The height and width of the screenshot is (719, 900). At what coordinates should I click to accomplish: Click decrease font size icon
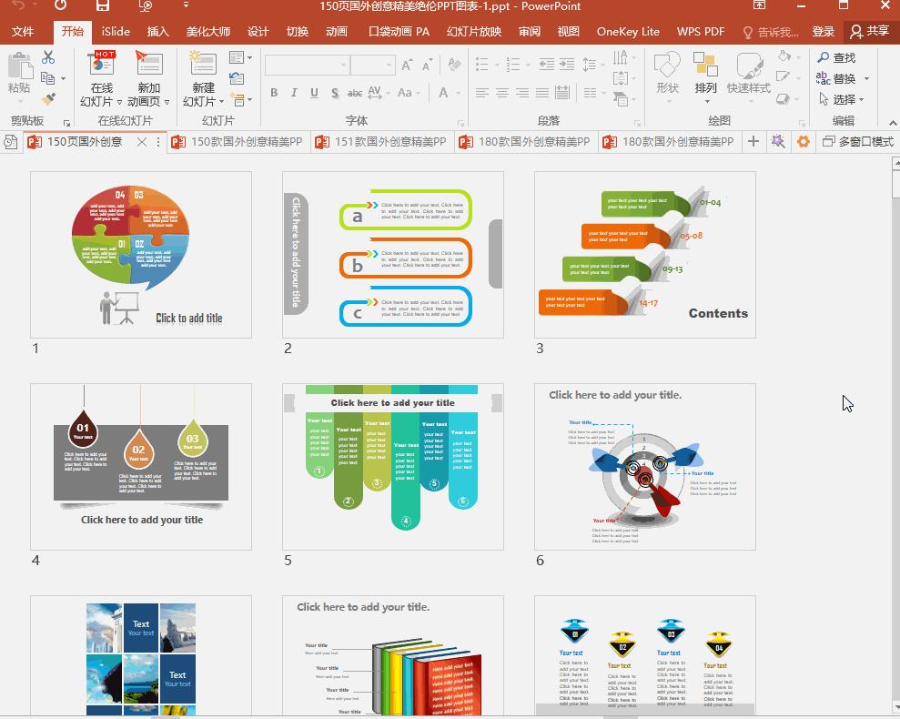coord(427,66)
